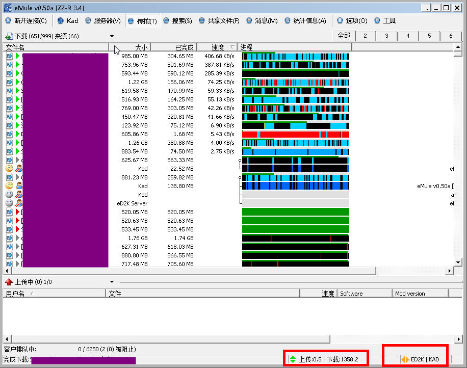Sort uploads by the 文件 column header

(202, 294)
